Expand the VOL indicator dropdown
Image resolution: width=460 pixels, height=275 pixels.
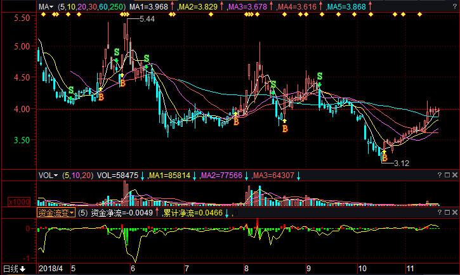[x=48, y=175]
